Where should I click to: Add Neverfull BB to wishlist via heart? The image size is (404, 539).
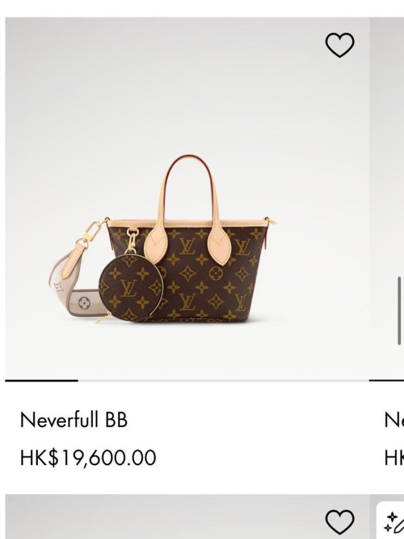coord(340,45)
